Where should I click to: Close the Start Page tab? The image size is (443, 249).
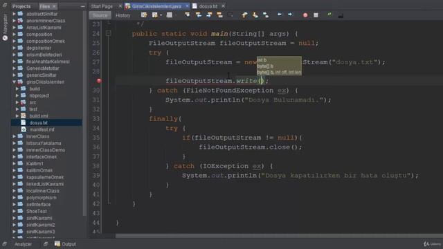(x=120, y=6)
